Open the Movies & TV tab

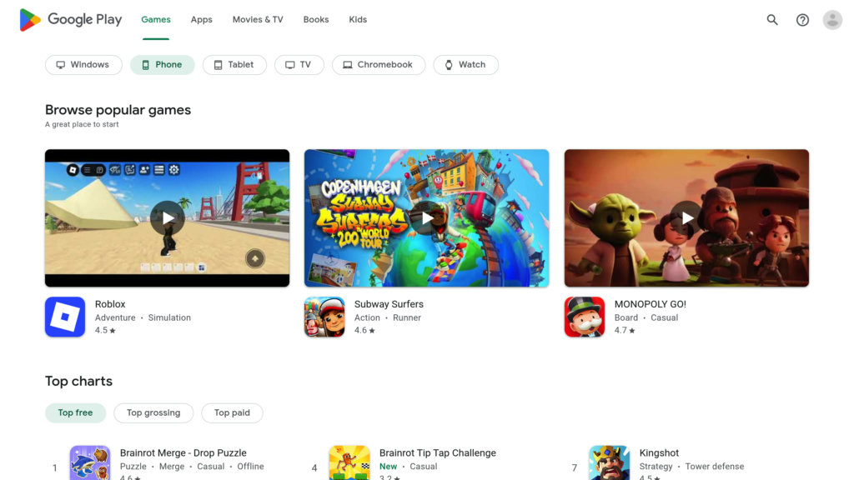[x=258, y=20]
